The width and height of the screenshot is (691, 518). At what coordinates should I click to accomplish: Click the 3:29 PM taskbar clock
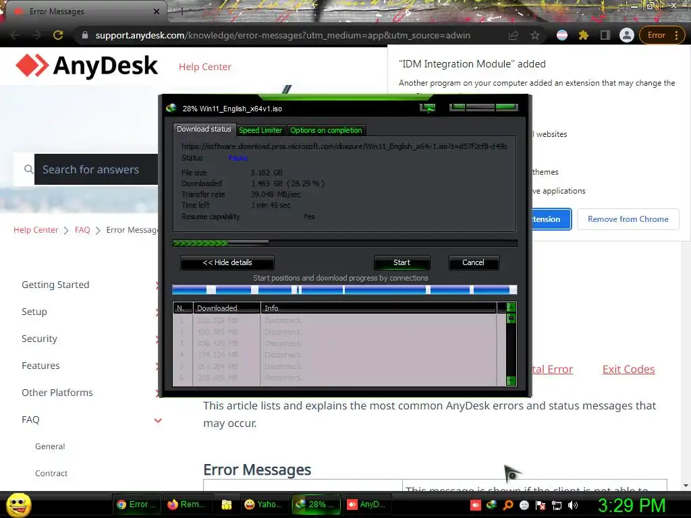click(632, 505)
